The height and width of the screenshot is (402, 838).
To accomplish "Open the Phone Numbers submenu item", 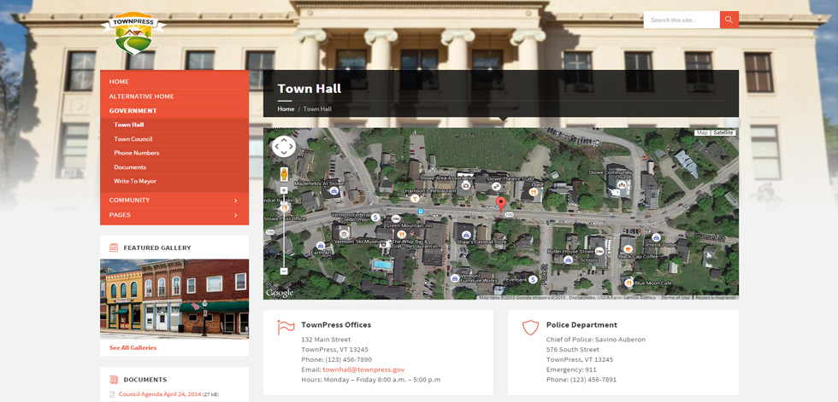I will [x=136, y=153].
